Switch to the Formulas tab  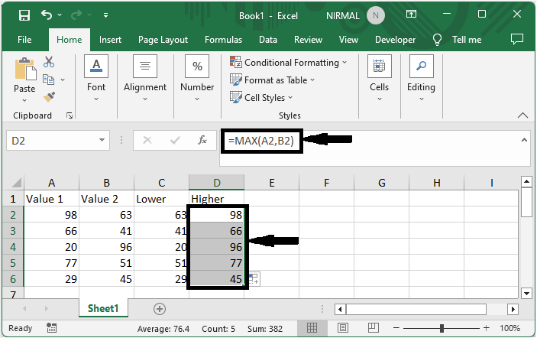click(223, 40)
